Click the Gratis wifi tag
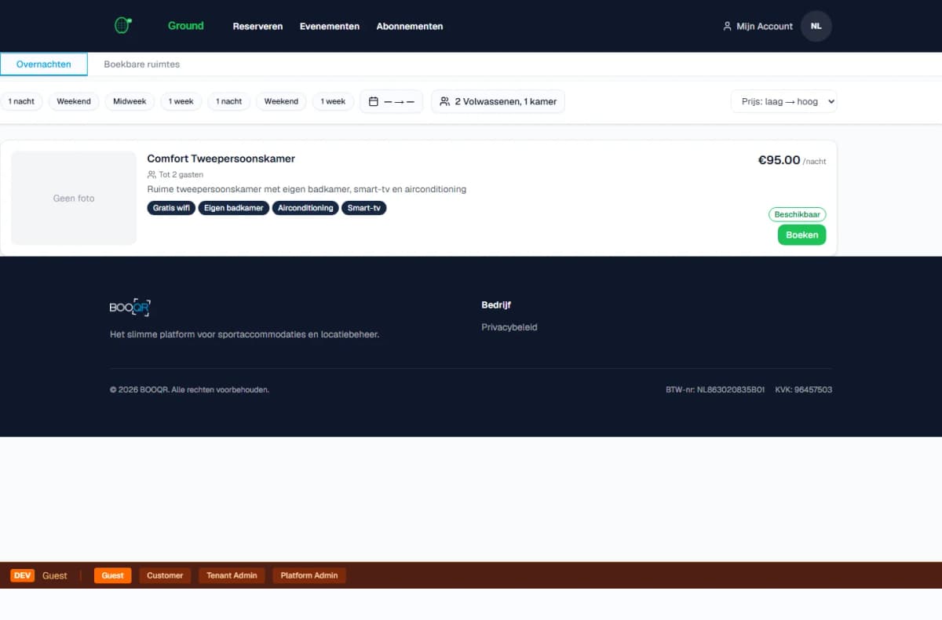 coord(171,208)
